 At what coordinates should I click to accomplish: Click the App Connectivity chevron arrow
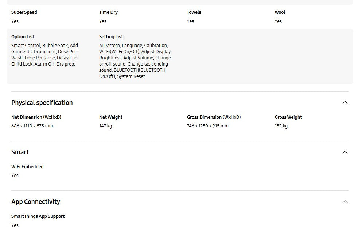pyautogui.click(x=345, y=202)
